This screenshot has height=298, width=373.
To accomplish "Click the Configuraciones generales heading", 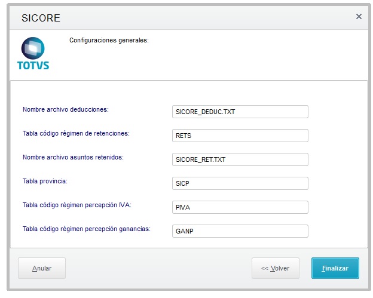I will tap(109, 40).
